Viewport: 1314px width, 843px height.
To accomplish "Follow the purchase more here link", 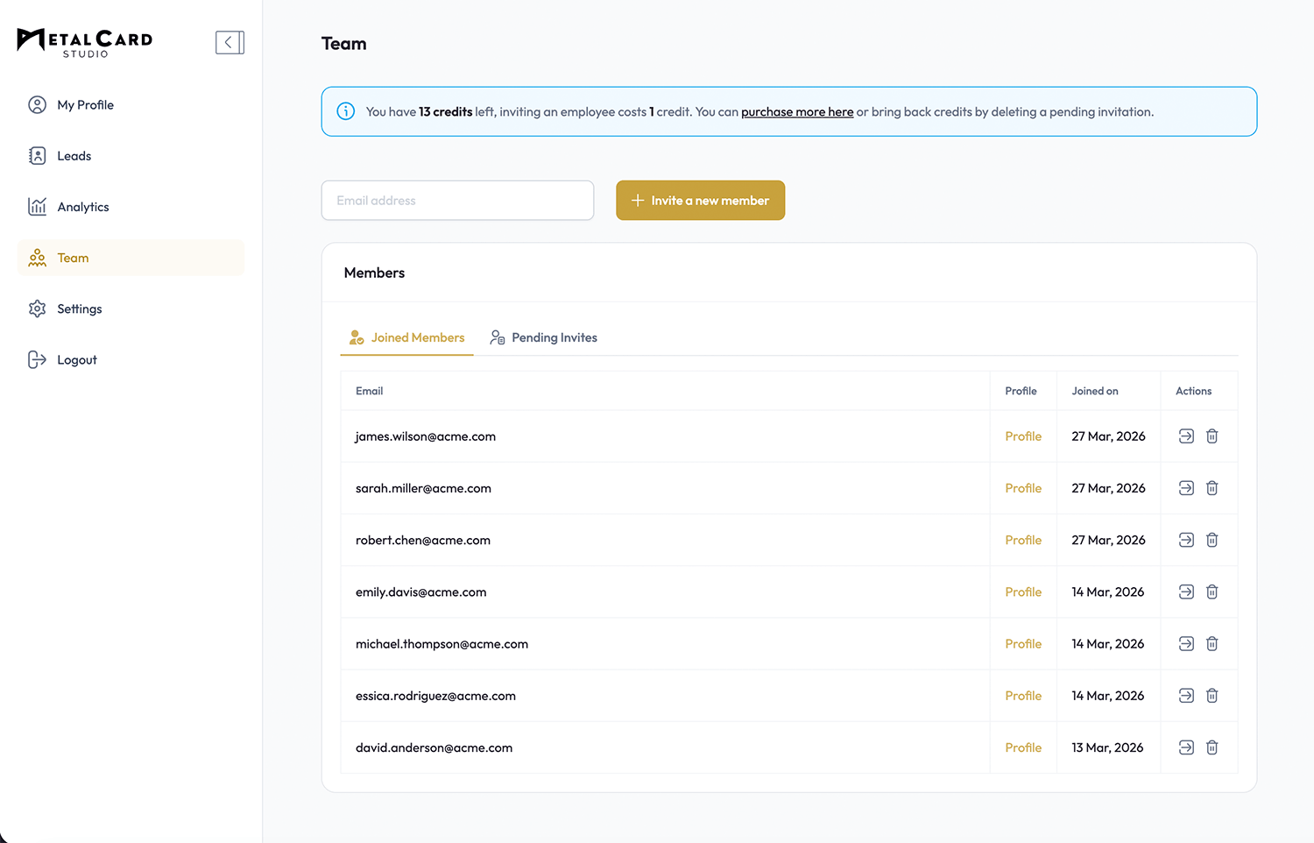I will click(796, 112).
